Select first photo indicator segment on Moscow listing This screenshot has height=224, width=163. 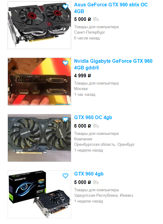[16, 104]
